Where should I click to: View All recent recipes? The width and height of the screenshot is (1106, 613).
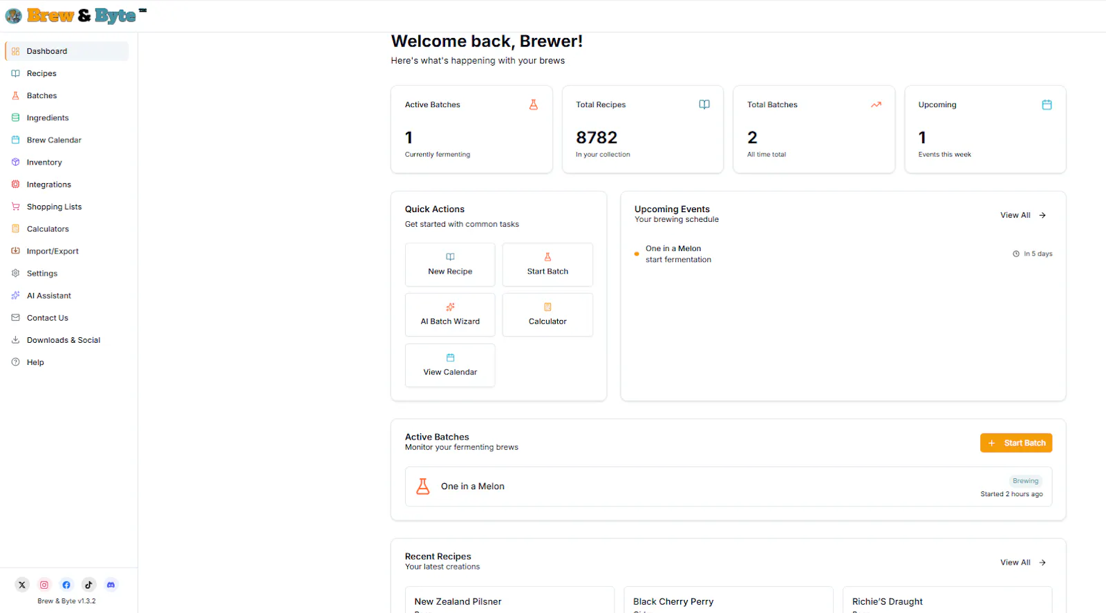pyautogui.click(x=1023, y=563)
